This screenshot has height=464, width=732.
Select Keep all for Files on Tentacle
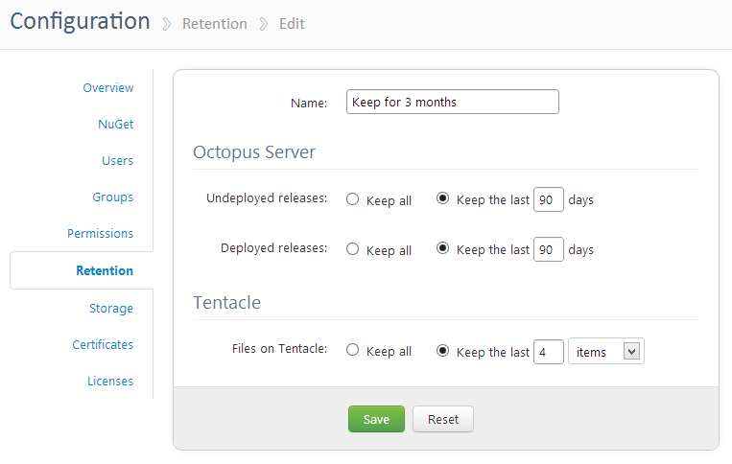pos(352,351)
